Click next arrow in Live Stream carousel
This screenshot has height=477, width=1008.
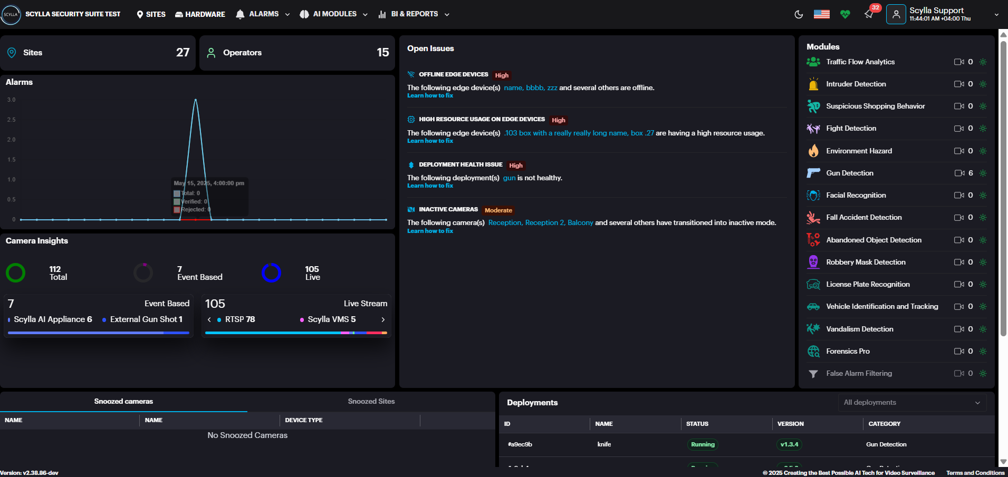point(383,319)
